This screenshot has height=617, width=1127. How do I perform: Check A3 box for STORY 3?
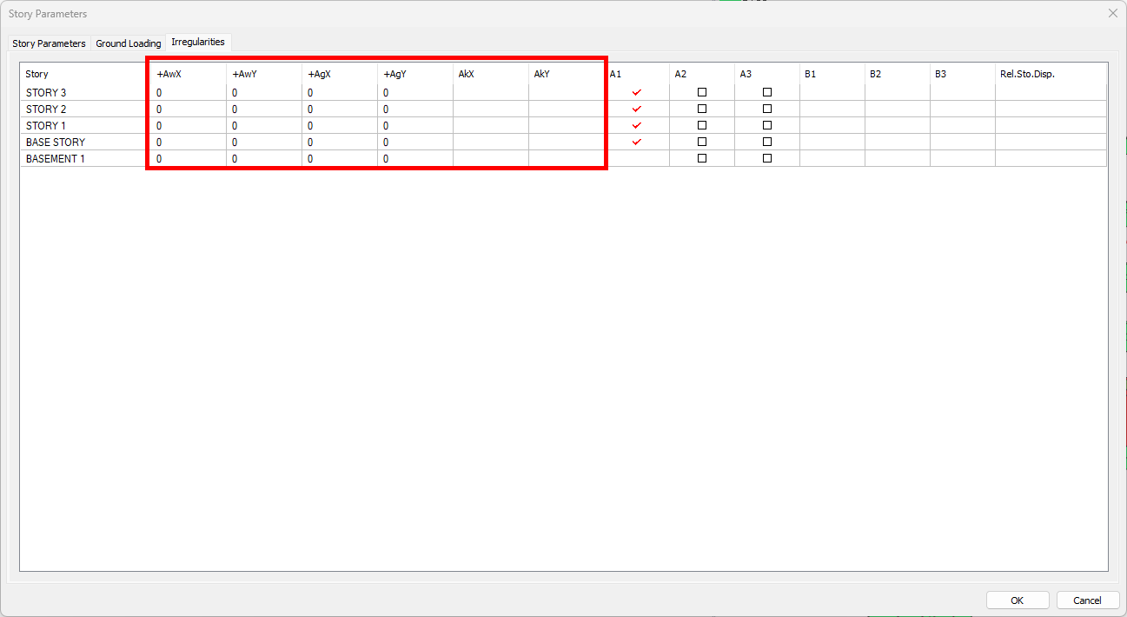(x=767, y=92)
